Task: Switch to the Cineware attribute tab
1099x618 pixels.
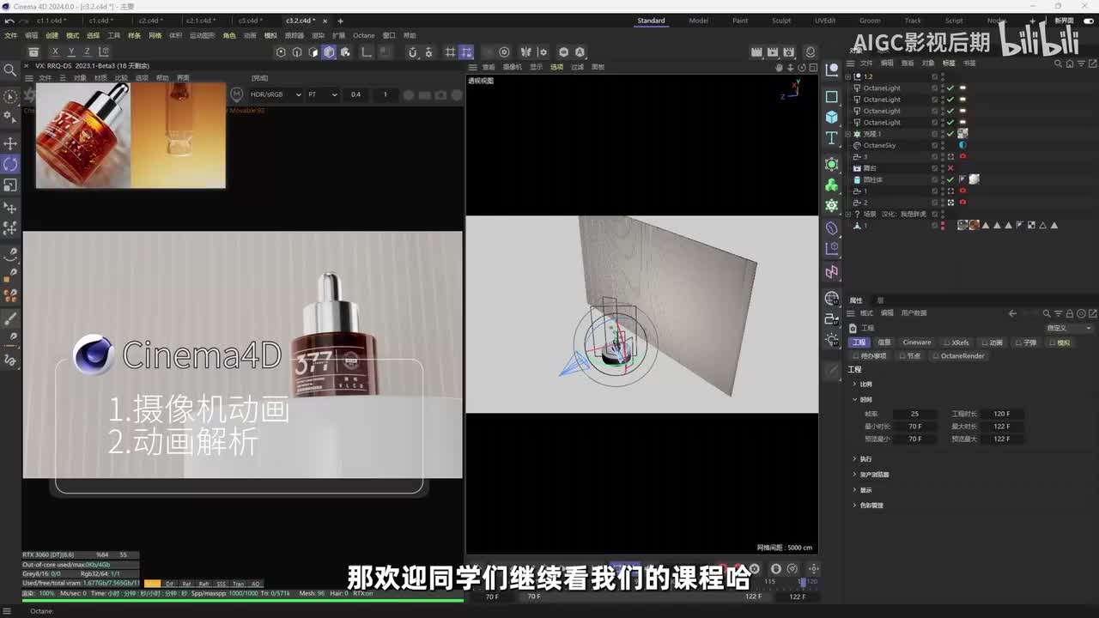Action: [x=916, y=342]
